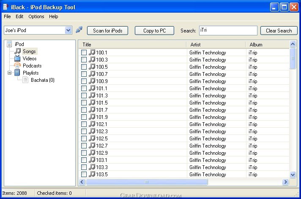Mark the checkbox for song 103.5

pos(84,174)
